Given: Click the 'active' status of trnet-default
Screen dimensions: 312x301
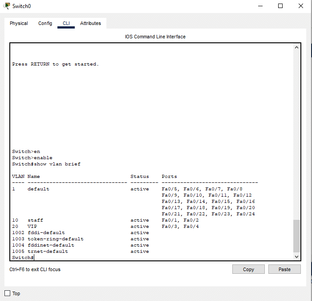Looking at the screenshot, I should pos(140,252).
